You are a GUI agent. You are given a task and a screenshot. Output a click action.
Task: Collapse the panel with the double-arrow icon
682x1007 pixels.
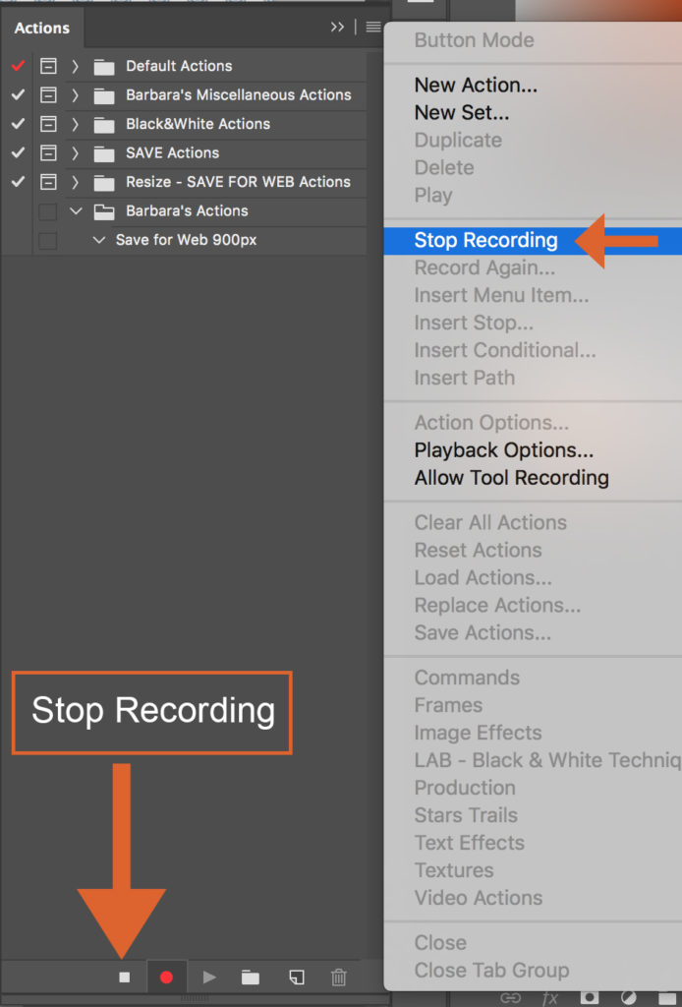coord(337,27)
